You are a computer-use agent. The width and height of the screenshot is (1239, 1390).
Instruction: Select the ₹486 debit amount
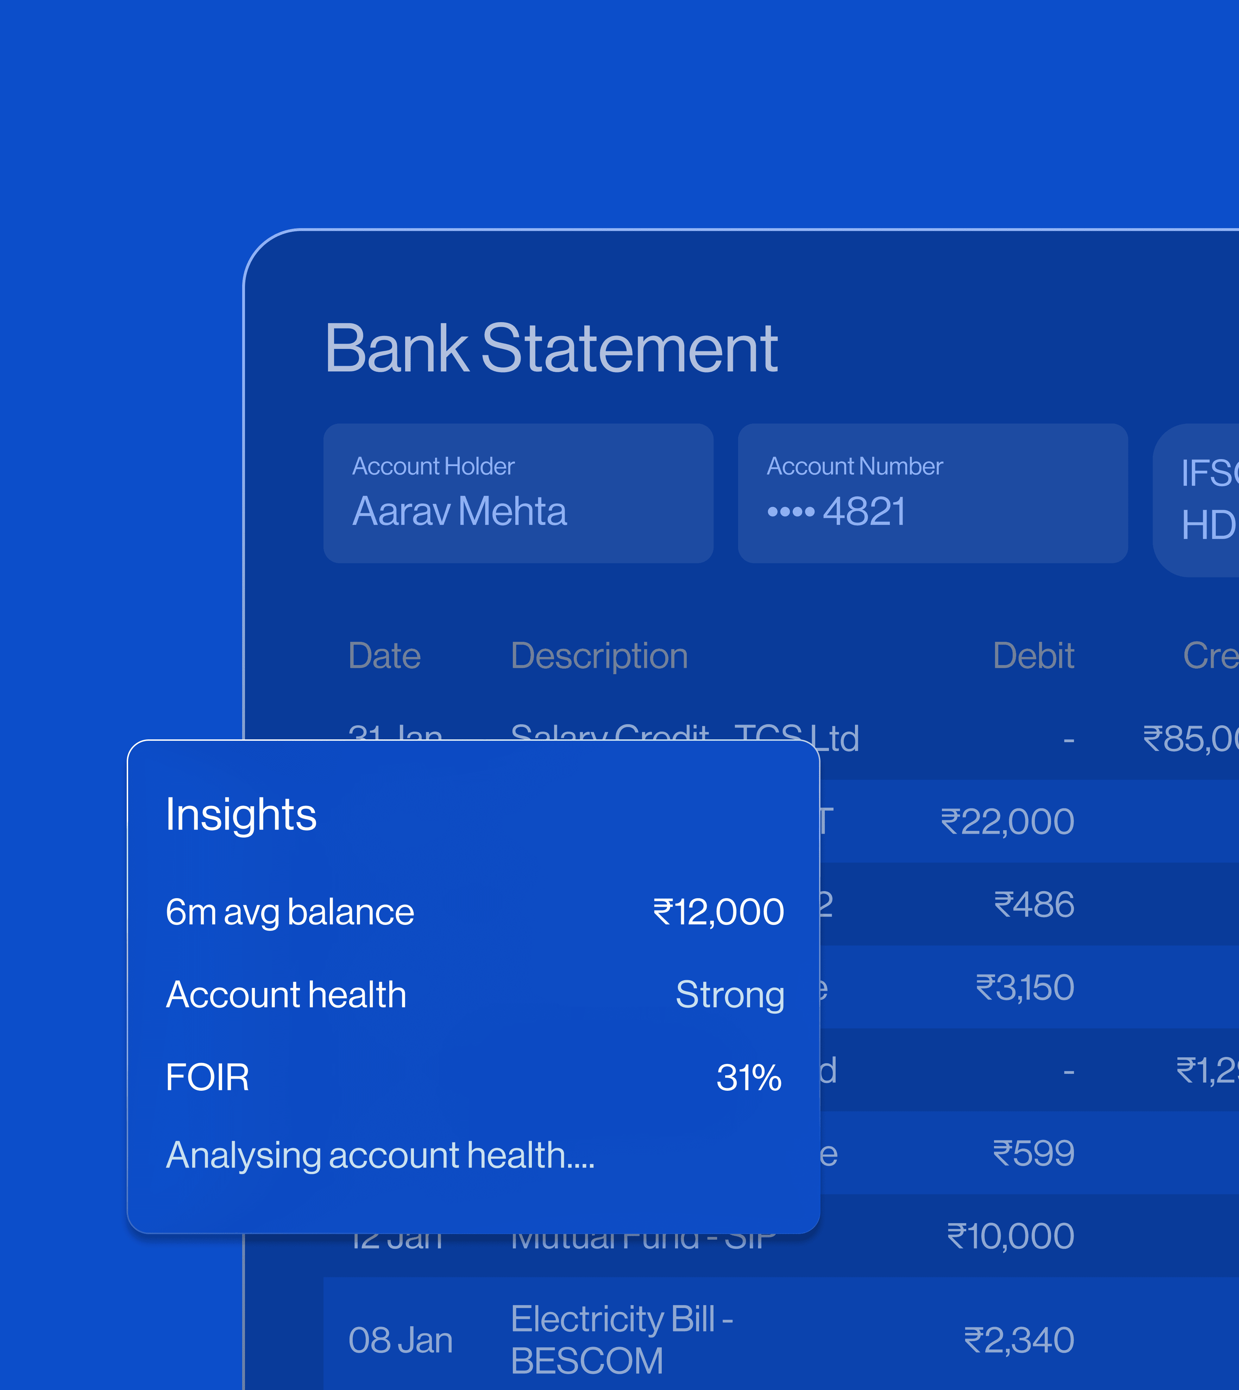pyautogui.click(x=1034, y=904)
